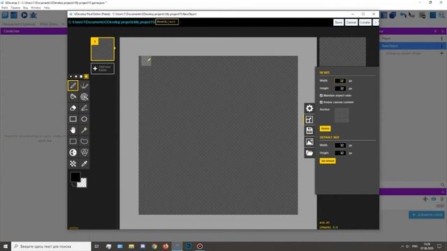Viewport: 447px width, 251px height.
Task: Click the yellow Resize button
Action: coord(325,128)
